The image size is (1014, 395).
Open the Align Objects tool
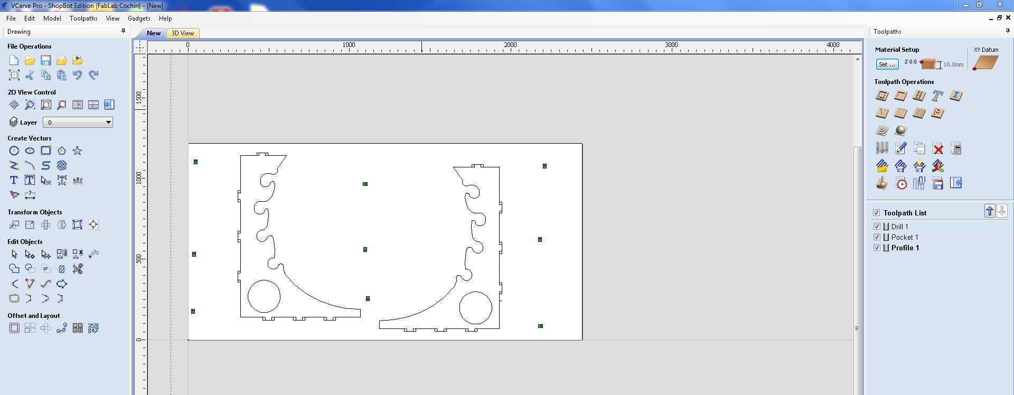93,225
